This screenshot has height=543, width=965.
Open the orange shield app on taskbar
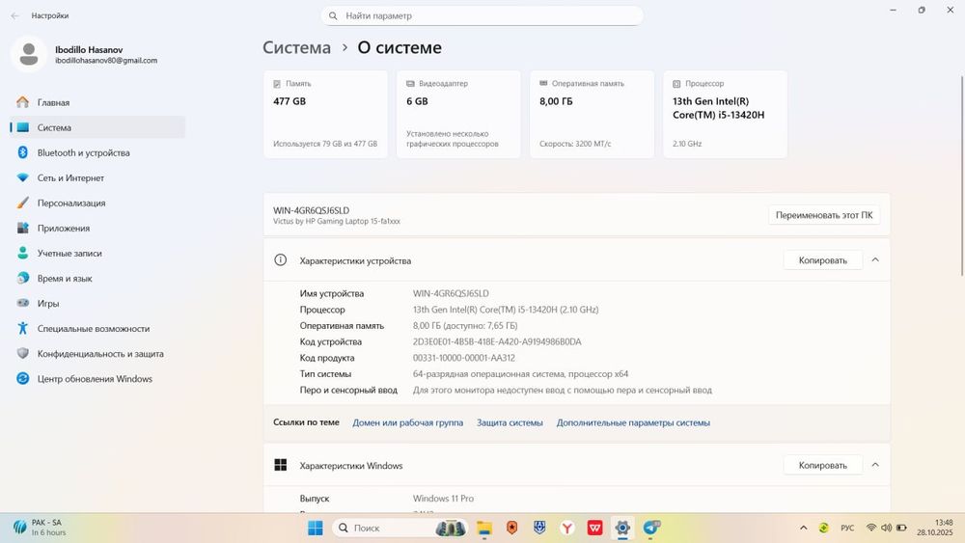512,528
